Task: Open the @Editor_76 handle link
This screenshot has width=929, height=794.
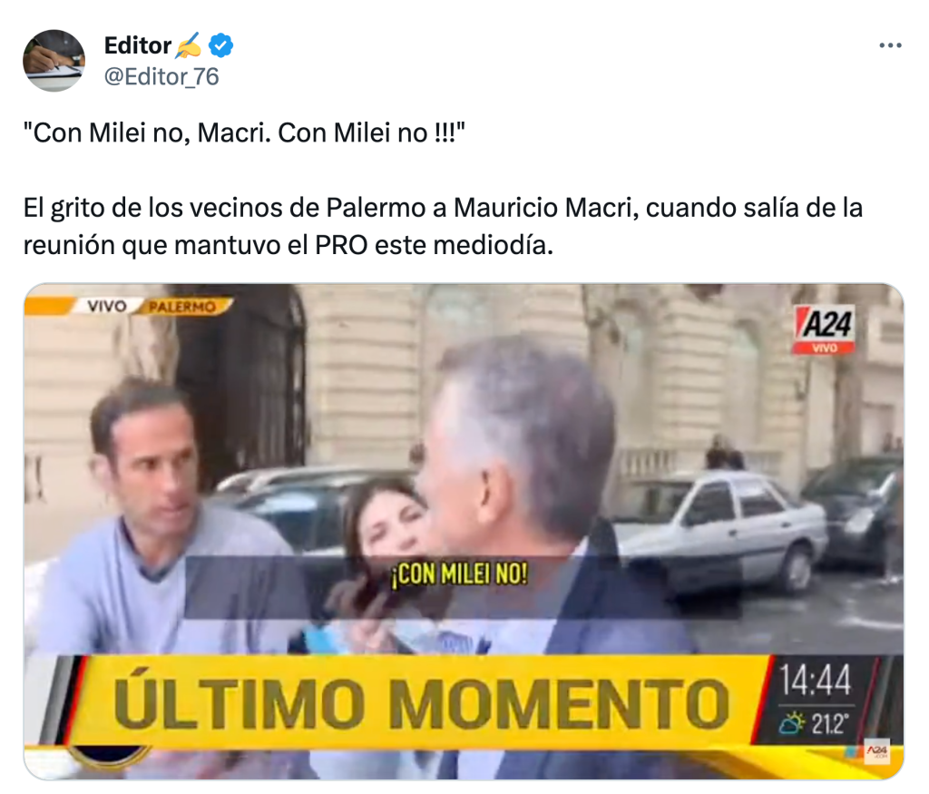Action: pyautogui.click(x=161, y=76)
